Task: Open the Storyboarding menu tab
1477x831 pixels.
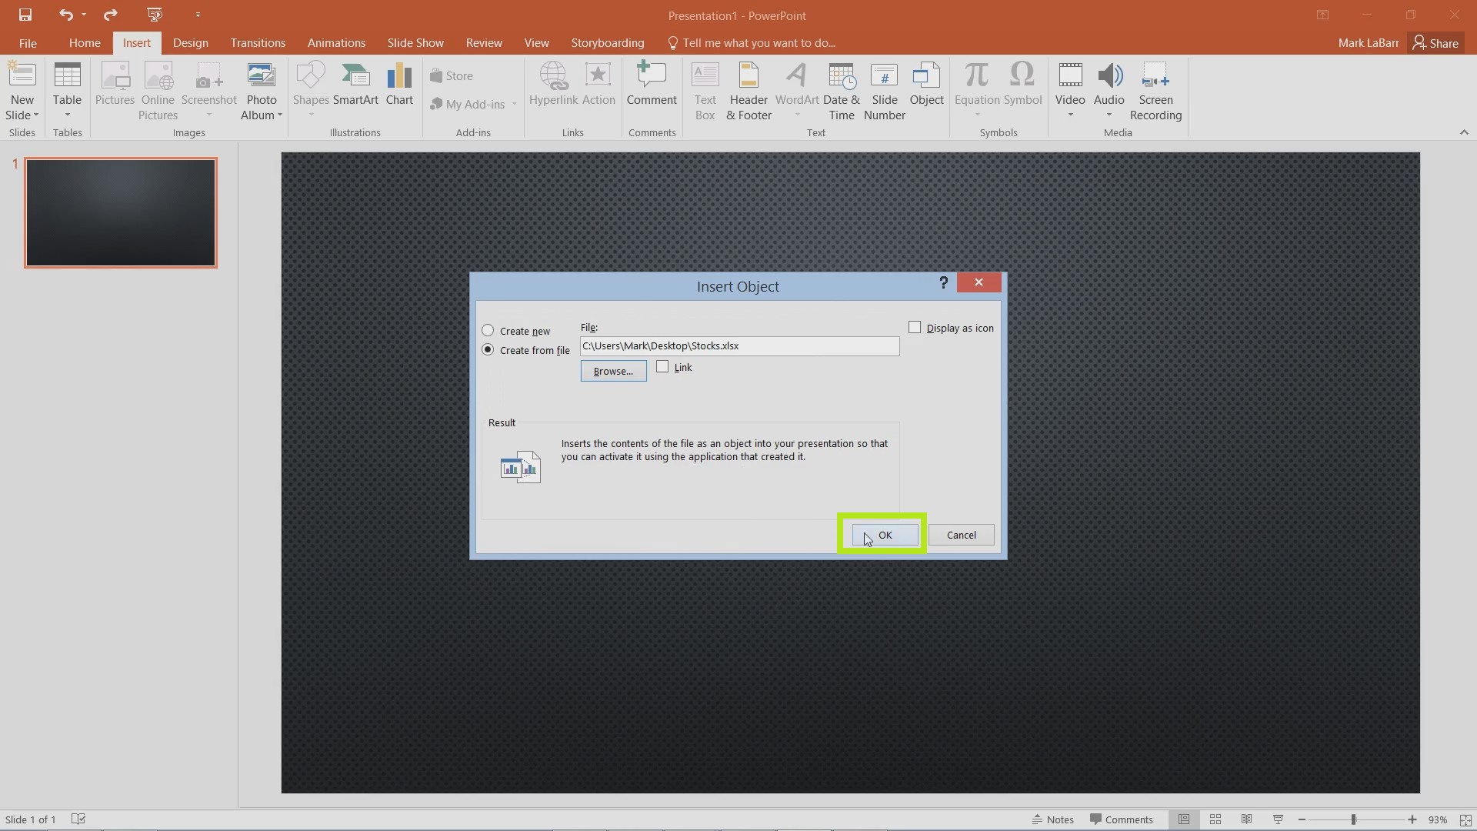Action: pos(608,42)
